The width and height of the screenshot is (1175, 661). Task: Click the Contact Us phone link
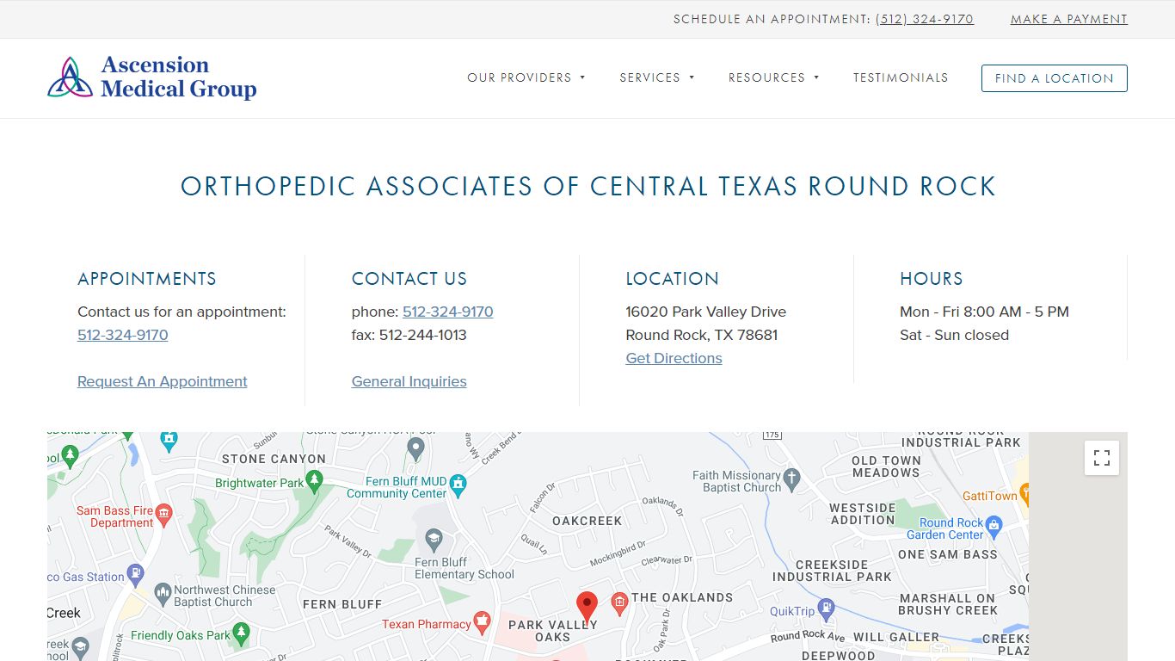click(448, 312)
